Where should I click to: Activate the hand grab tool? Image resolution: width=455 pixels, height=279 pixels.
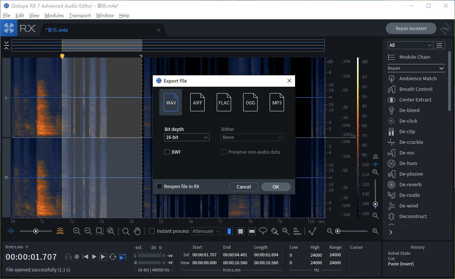(x=137, y=231)
